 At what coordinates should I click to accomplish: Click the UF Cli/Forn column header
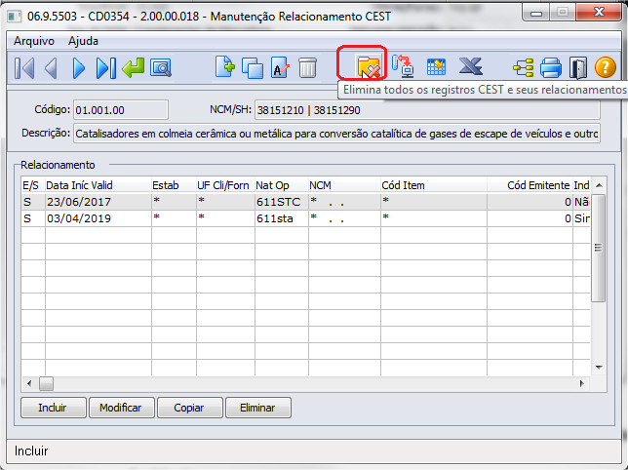point(225,185)
